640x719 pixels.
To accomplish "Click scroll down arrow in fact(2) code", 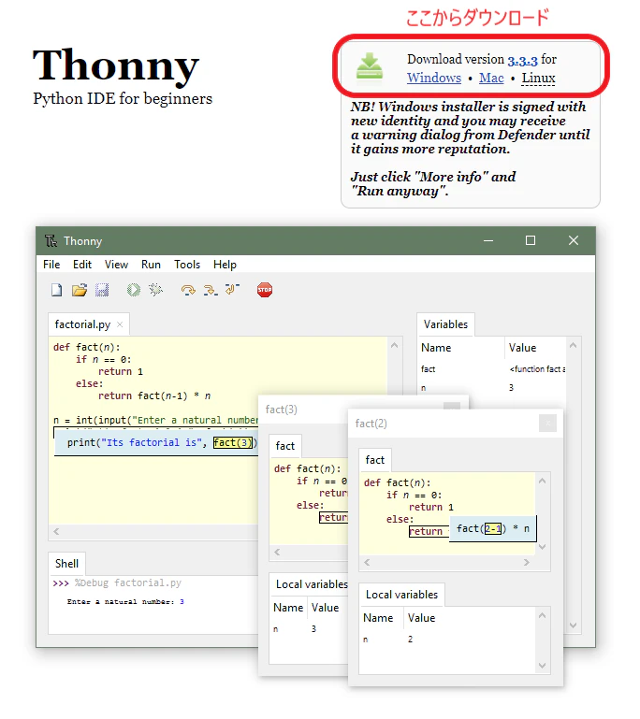I will tap(543, 547).
